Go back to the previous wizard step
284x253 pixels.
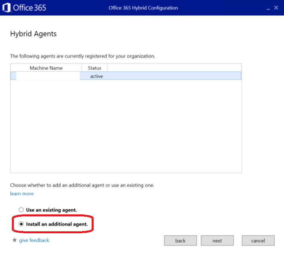click(180, 240)
